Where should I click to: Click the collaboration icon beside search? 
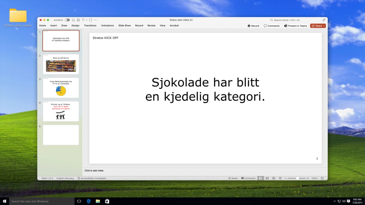coord(324,20)
